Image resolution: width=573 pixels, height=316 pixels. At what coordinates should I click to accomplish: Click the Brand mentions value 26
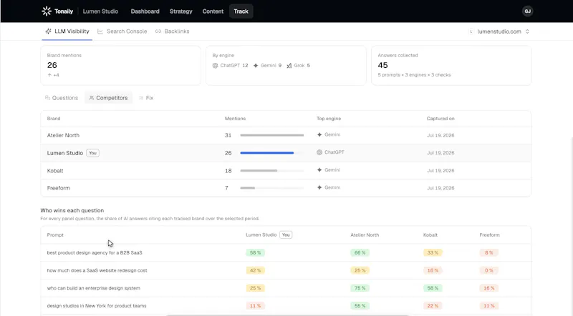[x=52, y=65]
